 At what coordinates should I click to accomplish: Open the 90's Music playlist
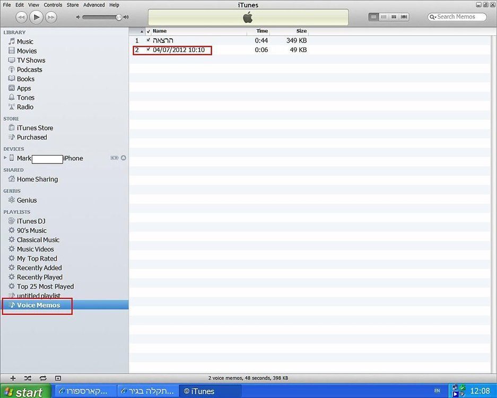point(32,230)
